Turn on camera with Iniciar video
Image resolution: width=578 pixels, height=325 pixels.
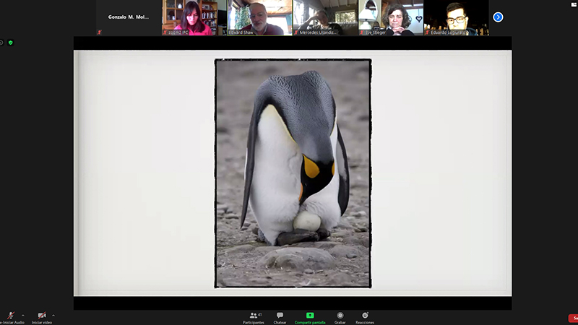(42, 316)
